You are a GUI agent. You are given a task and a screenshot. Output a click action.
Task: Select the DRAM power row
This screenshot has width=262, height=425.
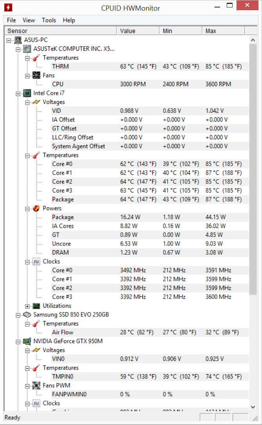(x=149, y=253)
